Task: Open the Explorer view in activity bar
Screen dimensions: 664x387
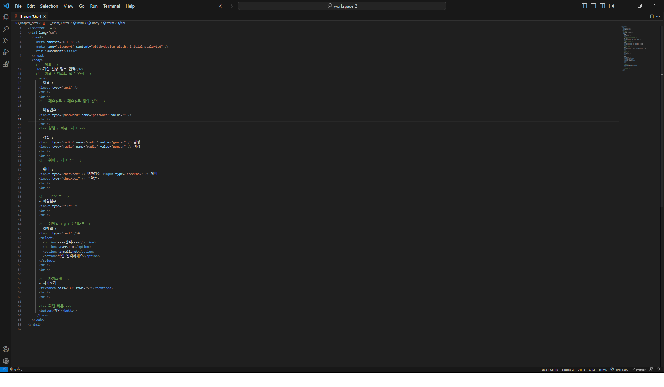Action: (6, 17)
